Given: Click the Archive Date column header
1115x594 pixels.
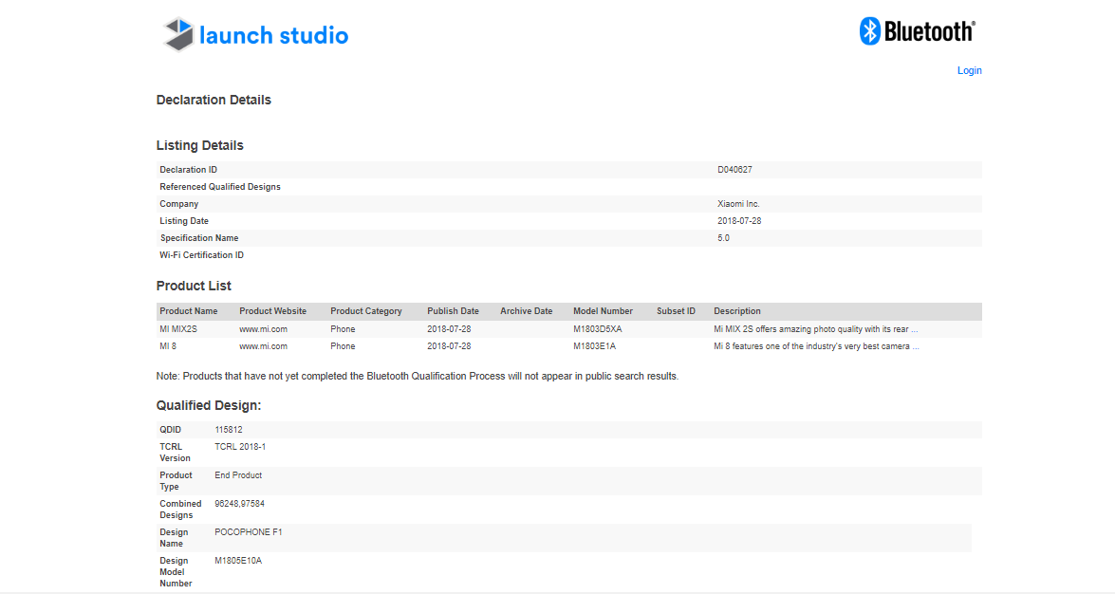Looking at the screenshot, I should point(527,311).
